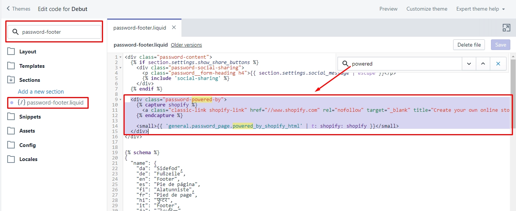The width and height of the screenshot is (516, 211).
Task: Go back to Themes
Action: coord(18,9)
